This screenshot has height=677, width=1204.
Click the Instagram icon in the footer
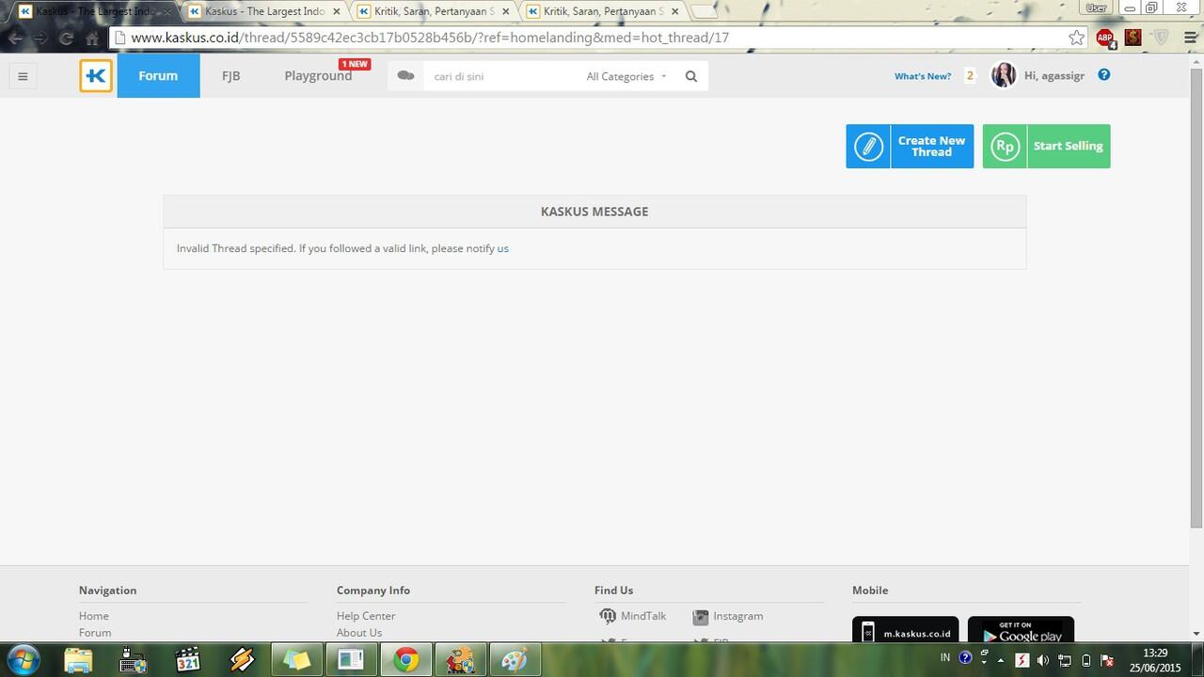[700, 617]
